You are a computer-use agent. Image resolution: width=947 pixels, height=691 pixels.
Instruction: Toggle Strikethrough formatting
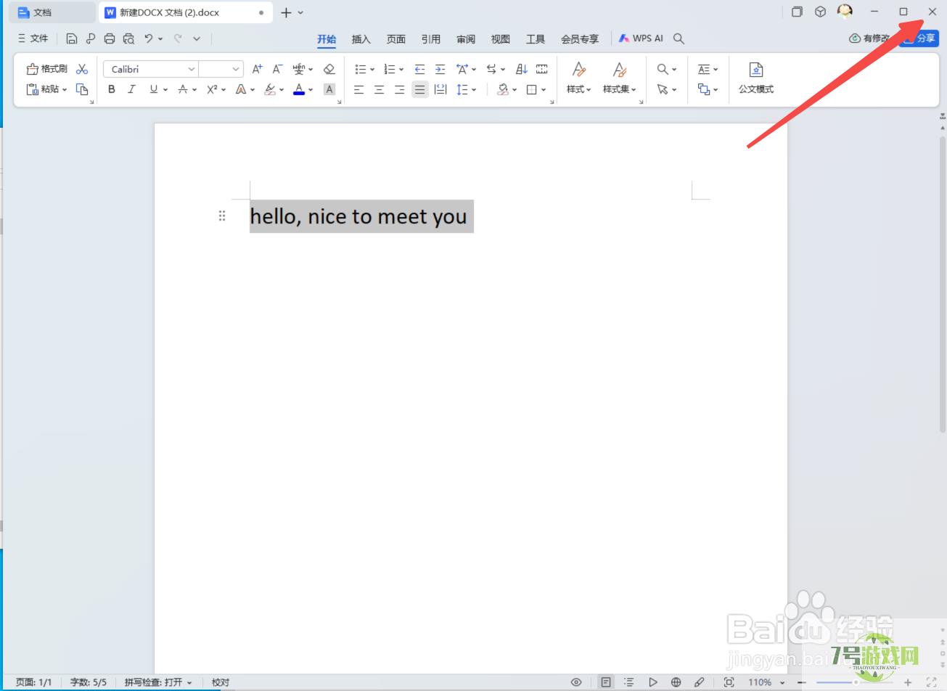tap(183, 89)
